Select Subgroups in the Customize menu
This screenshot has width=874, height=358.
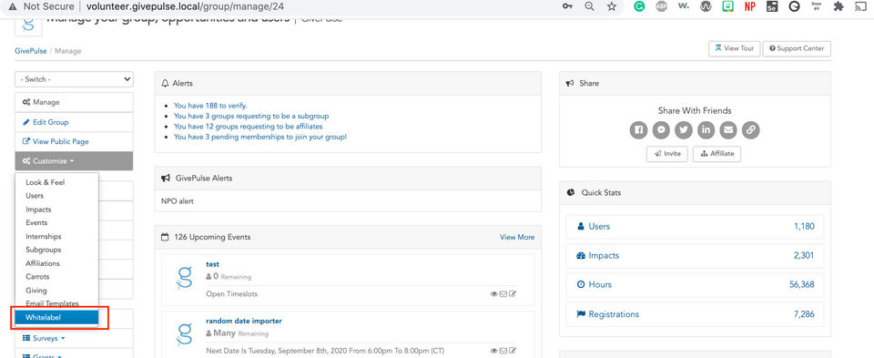(x=44, y=250)
